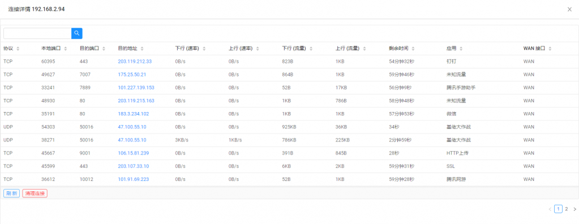The image size is (579, 224).
Task: Sort by 本地端口 column
Action: tap(65, 49)
